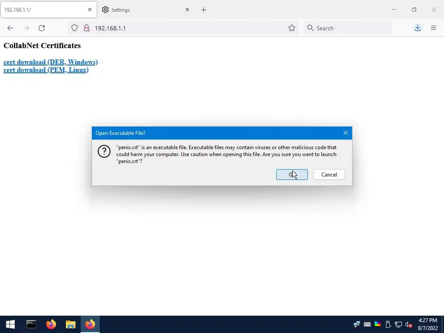Cancel opening the executable file
The image size is (444, 333).
(329, 174)
